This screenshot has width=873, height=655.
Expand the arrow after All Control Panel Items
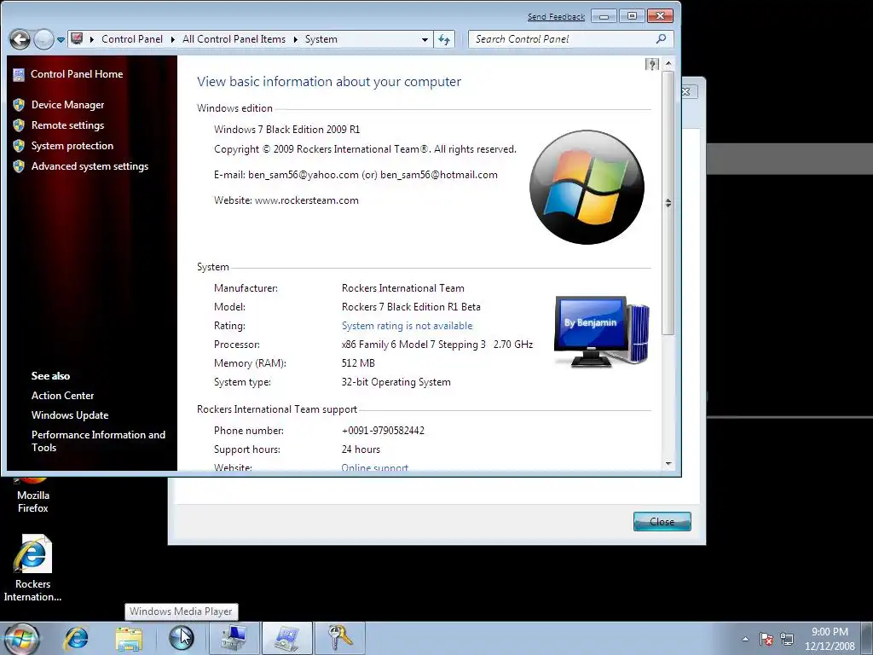pos(295,39)
